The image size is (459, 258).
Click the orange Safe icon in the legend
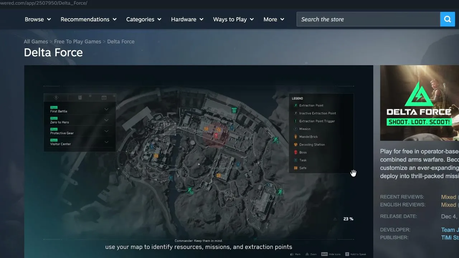pos(295,168)
